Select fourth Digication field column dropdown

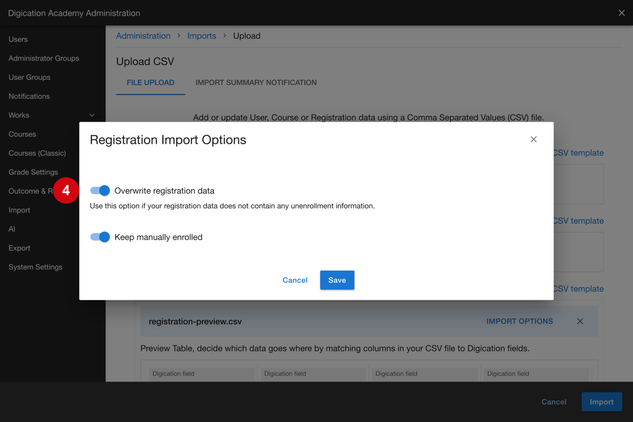click(x=536, y=374)
